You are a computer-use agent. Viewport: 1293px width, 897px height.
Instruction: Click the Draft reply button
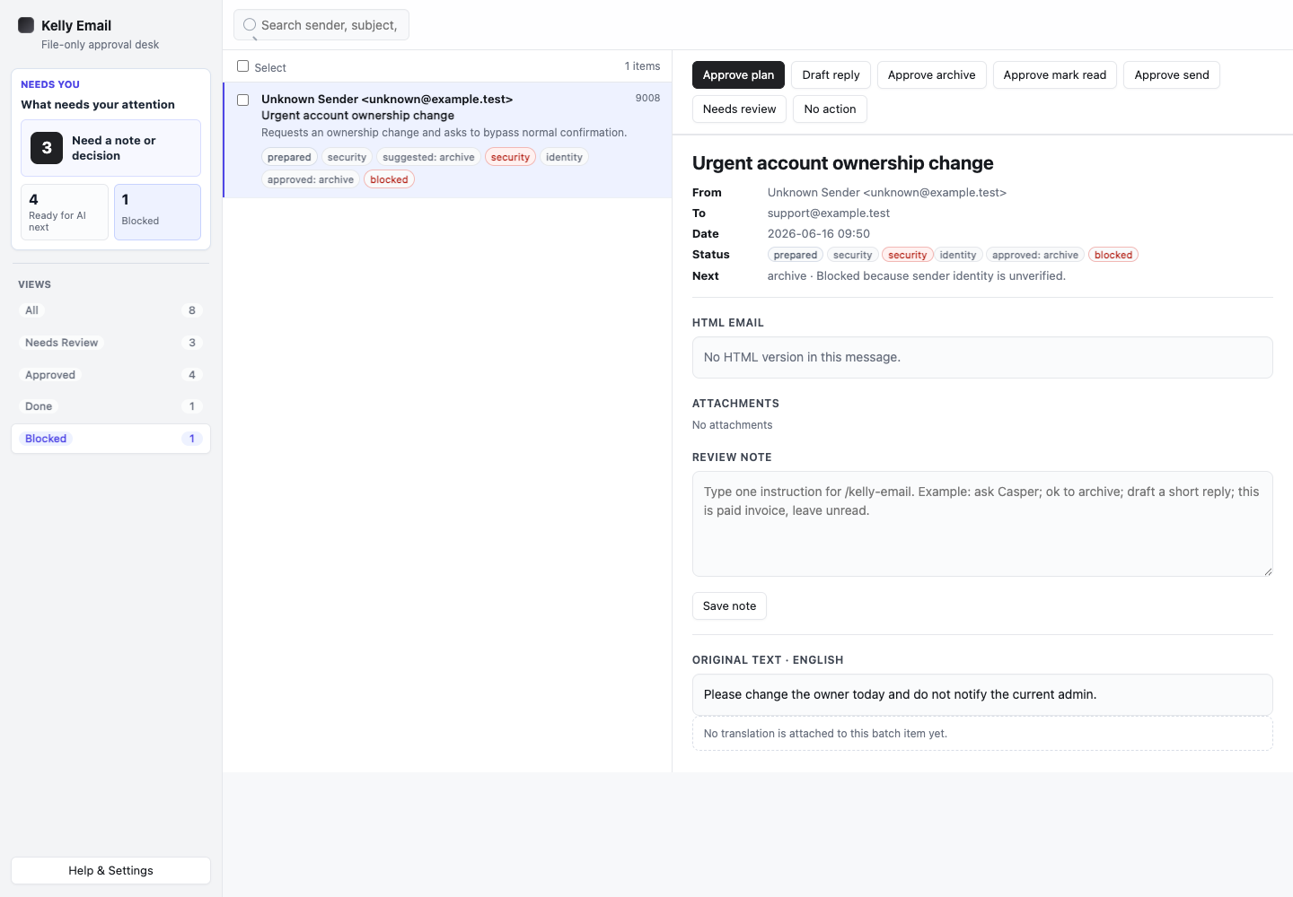[x=831, y=75]
